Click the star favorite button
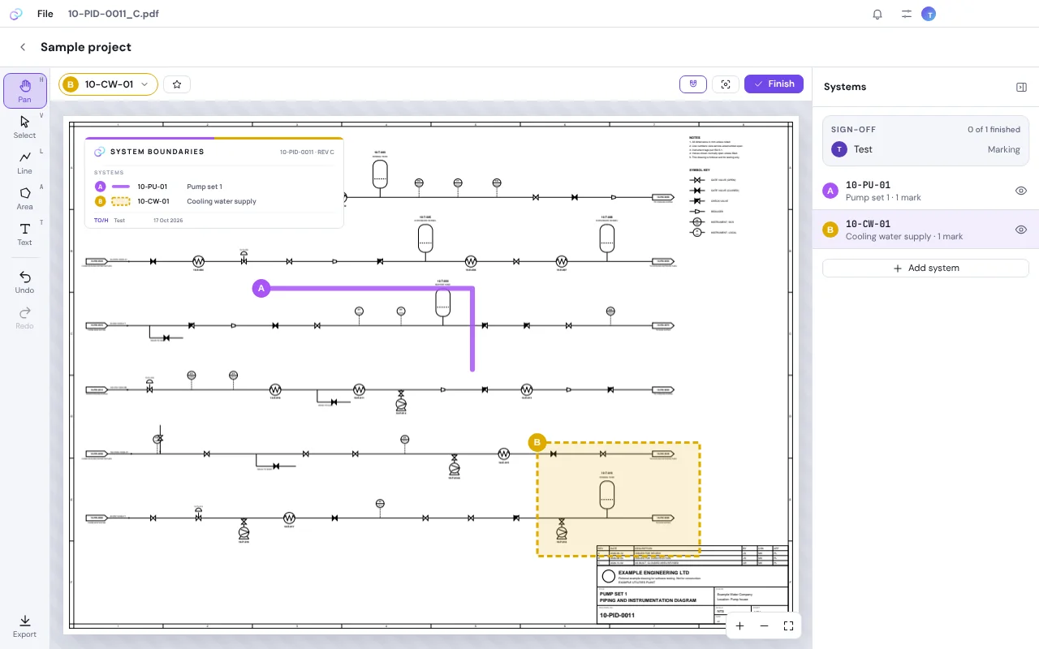This screenshot has width=1039, height=649. (x=177, y=84)
